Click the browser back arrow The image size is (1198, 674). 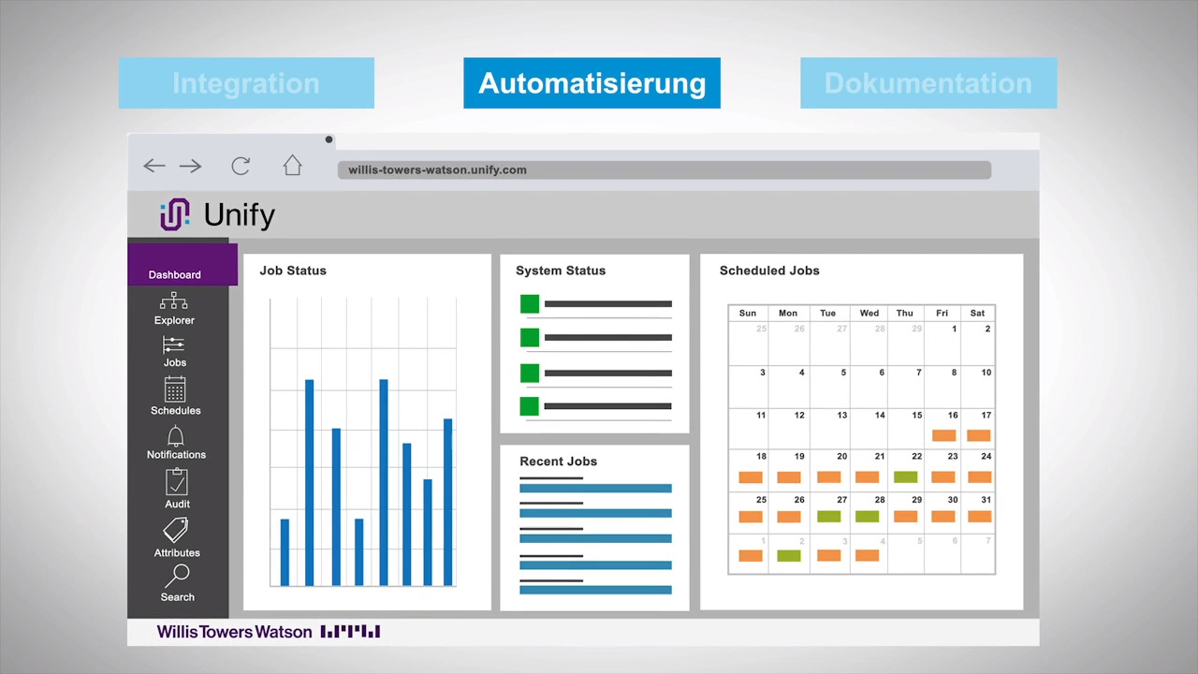(x=154, y=167)
